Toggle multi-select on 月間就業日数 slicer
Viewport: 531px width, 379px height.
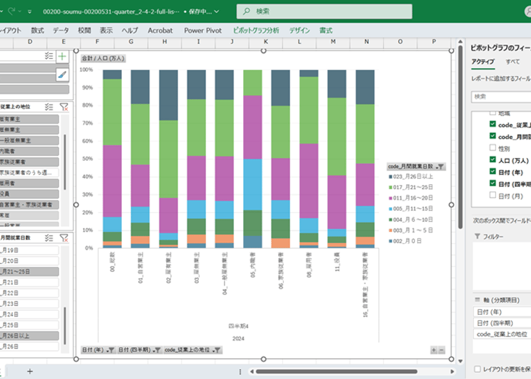(49, 238)
